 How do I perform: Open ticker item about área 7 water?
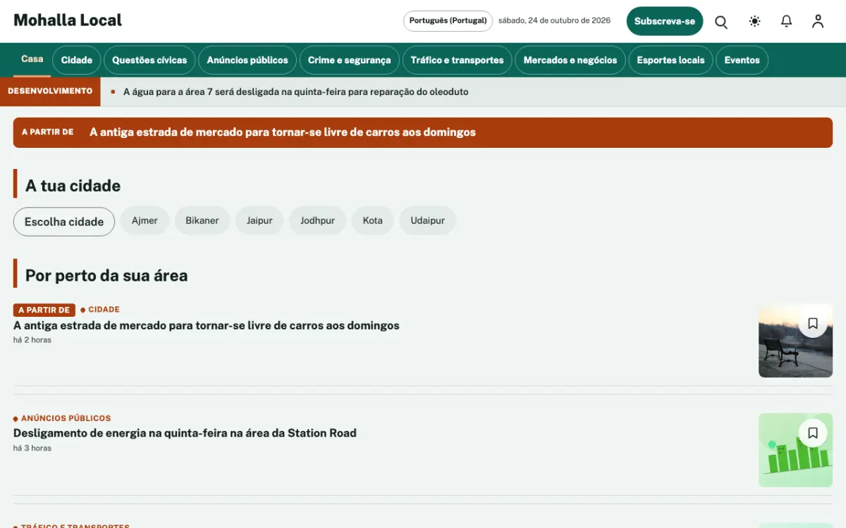[x=295, y=92]
